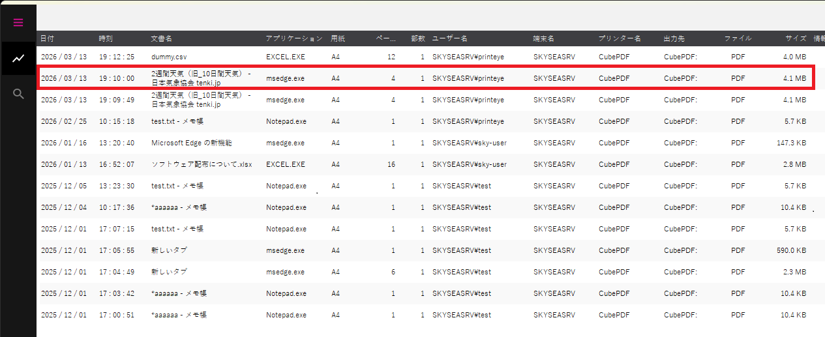Click the プリンター名 column header
Viewport: 825px width, 337px height.
(x=620, y=39)
